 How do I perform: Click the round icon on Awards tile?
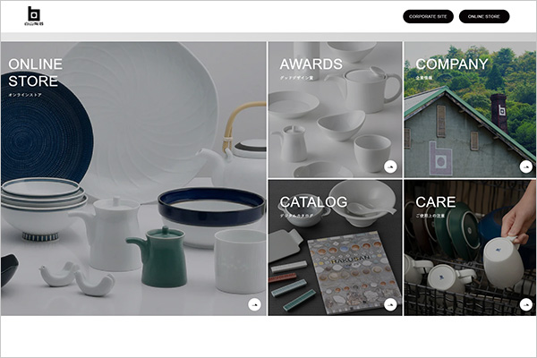coord(390,166)
